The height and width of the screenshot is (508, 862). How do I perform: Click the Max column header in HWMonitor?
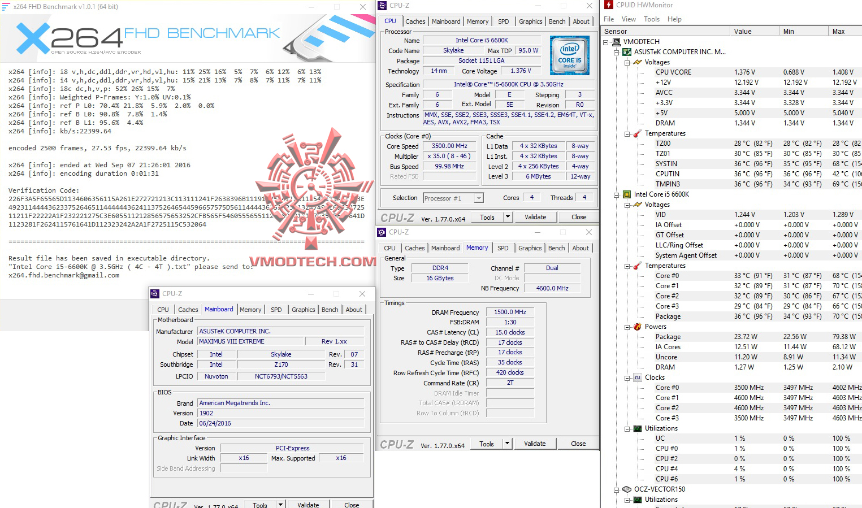[x=838, y=31]
